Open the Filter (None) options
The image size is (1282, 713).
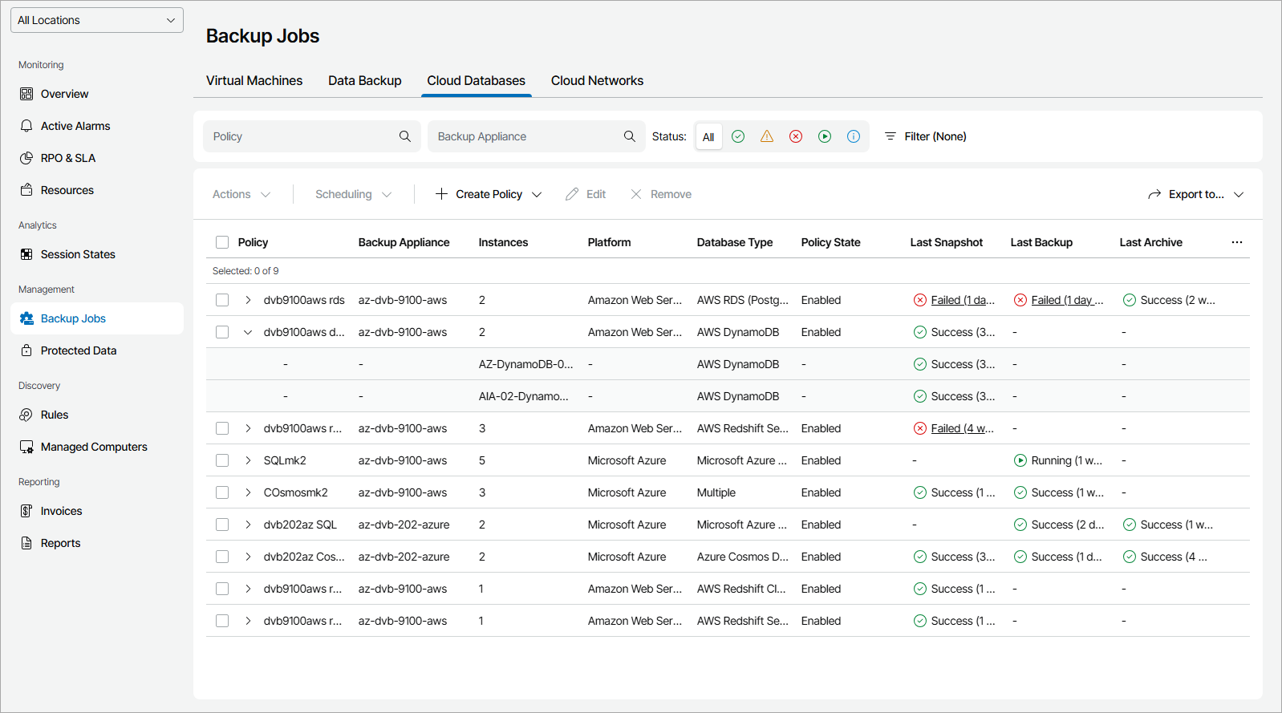tap(926, 136)
